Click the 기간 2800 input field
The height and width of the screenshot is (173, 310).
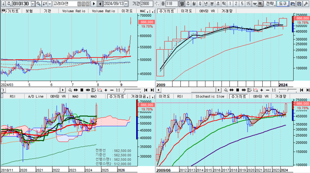tap(147, 4)
